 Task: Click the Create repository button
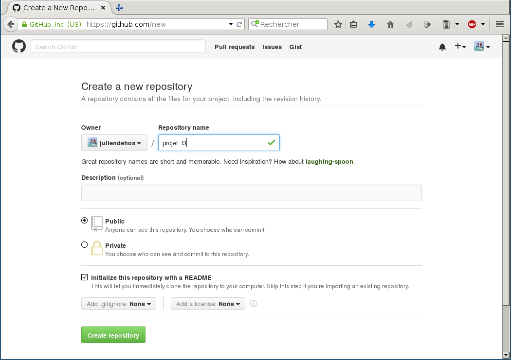click(x=113, y=335)
